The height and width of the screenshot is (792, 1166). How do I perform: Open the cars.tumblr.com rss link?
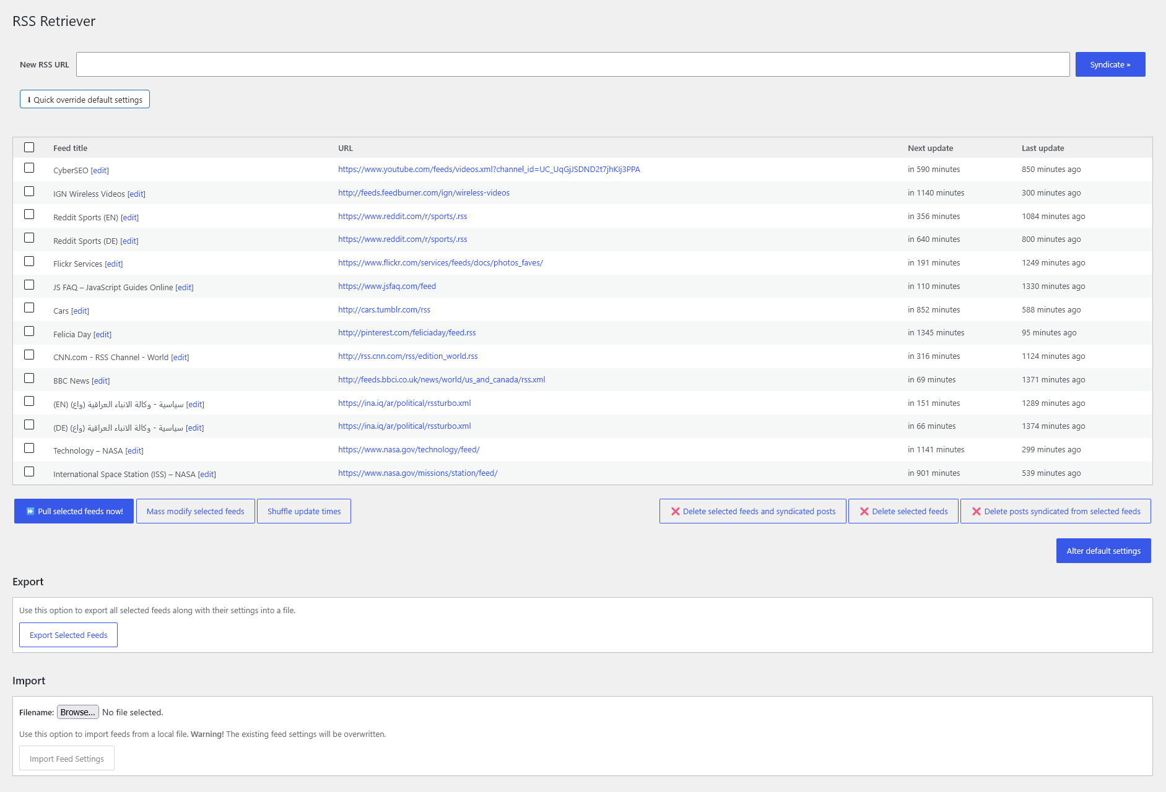click(x=384, y=309)
